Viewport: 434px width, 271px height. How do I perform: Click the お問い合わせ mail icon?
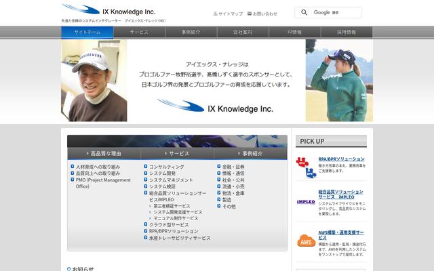pos(250,14)
